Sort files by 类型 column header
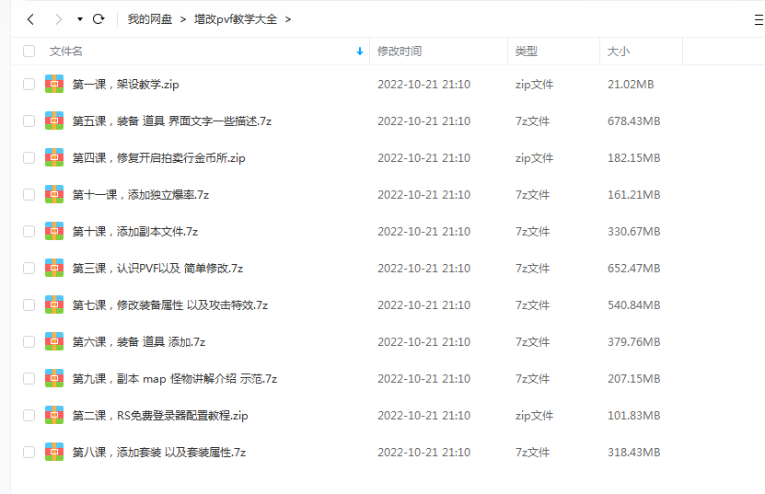 coord(527,52)
